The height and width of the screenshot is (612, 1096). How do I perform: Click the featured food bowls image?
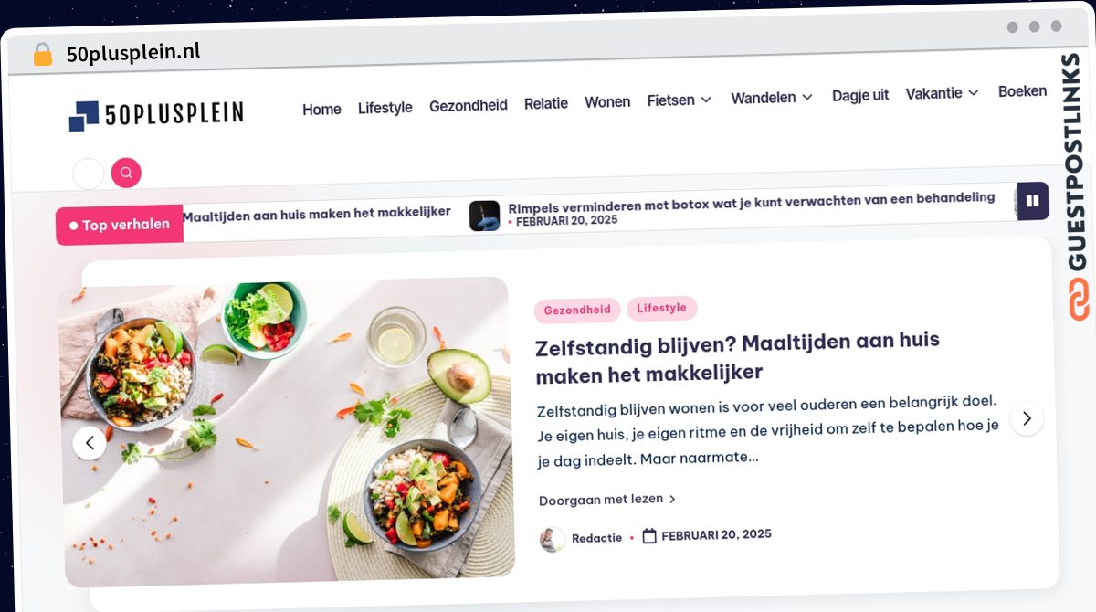coord(287,431)
